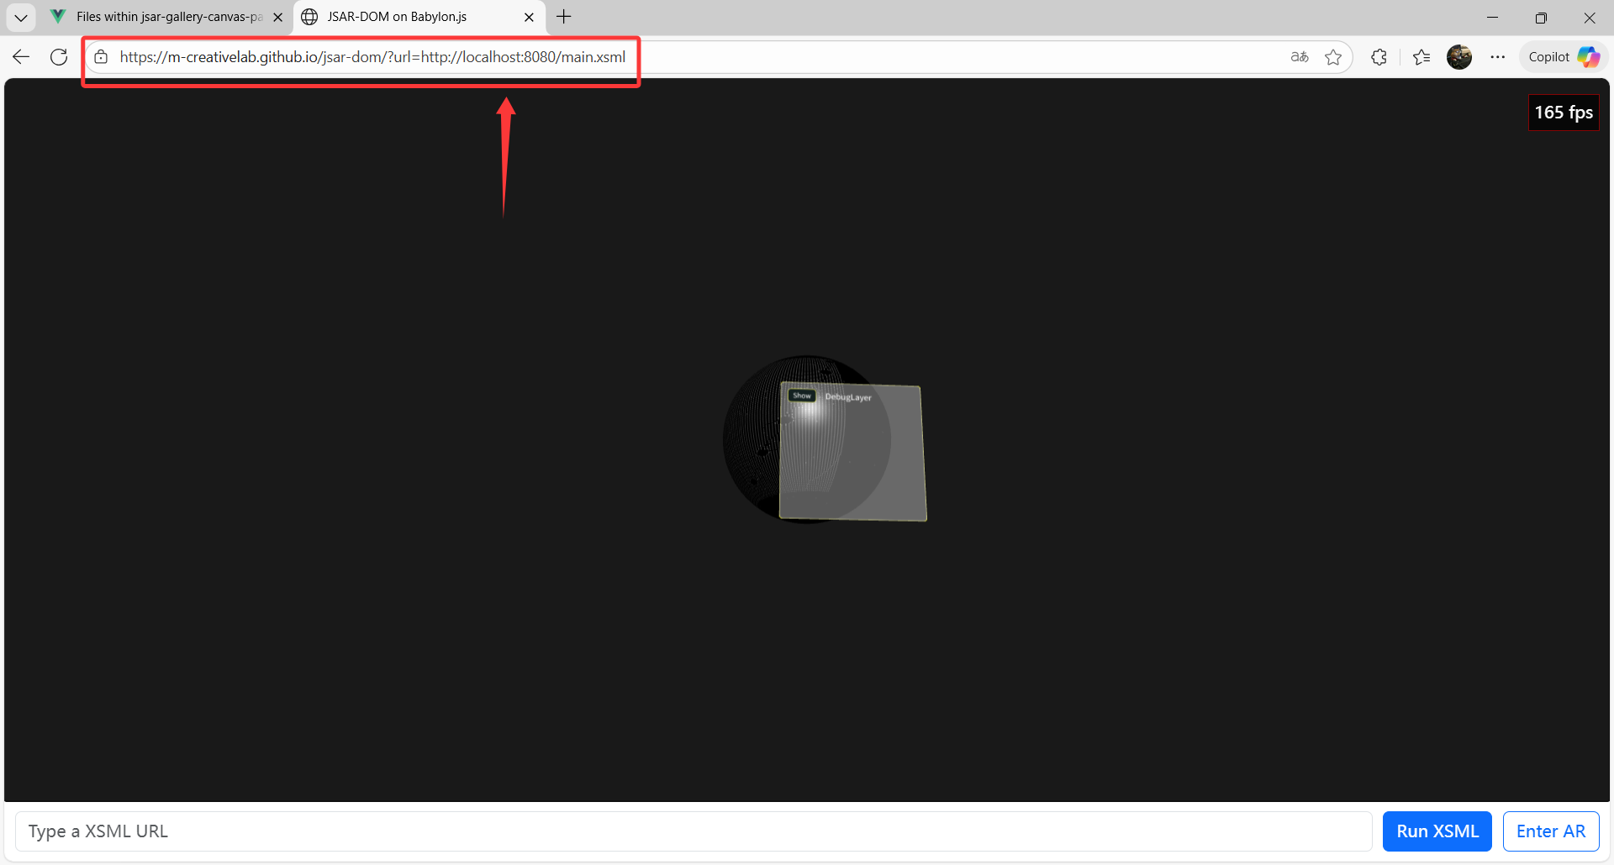Click the 'Type a XSML URL' input
The height and width of the screenshot is (865, 1614).
pos(694,831)
